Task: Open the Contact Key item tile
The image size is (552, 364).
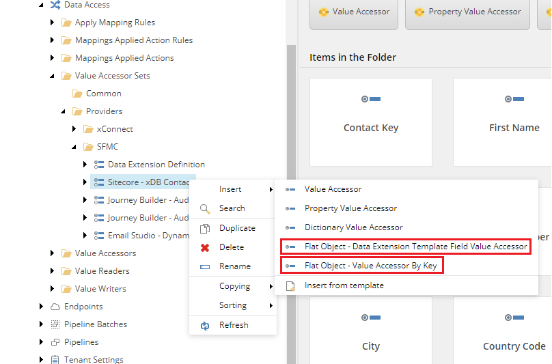Action: point(371,122)
